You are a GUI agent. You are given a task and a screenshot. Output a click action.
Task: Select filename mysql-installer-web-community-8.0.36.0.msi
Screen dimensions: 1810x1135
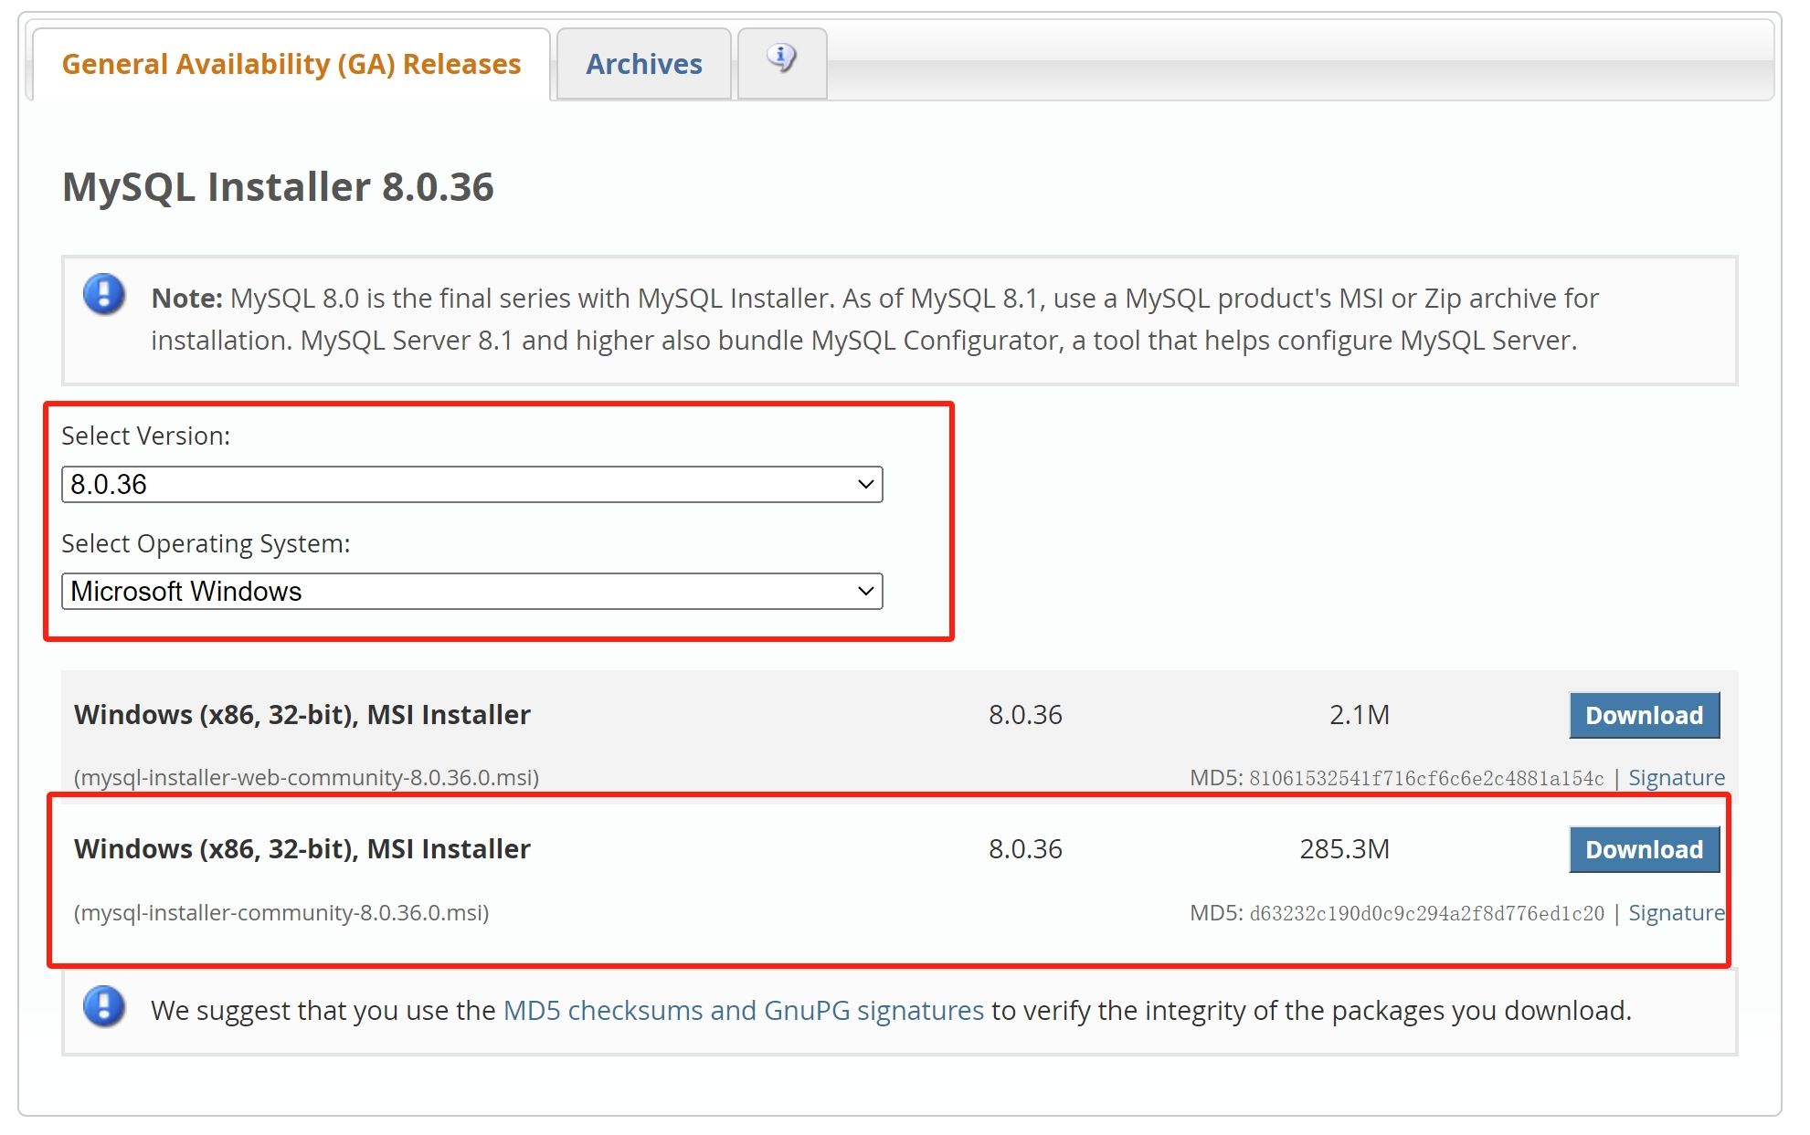[307, 777]
